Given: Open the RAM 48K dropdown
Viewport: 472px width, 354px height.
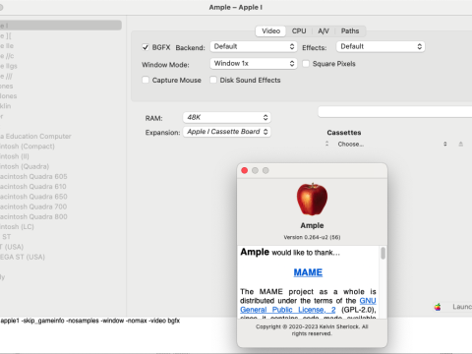Looking at the screenshot, I should (227, 117).
